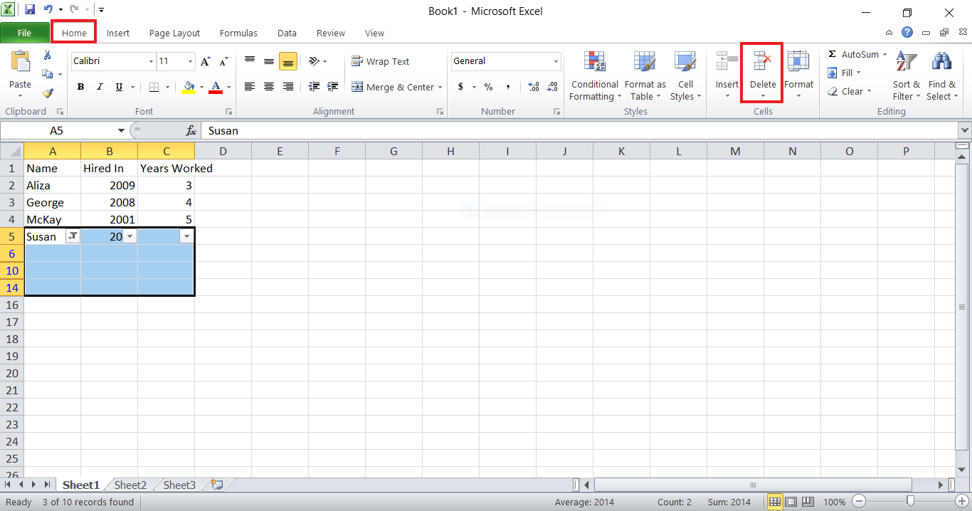Open the File tab
The width and height of the screenshot is (972, 511).
[x=24, y=33]
